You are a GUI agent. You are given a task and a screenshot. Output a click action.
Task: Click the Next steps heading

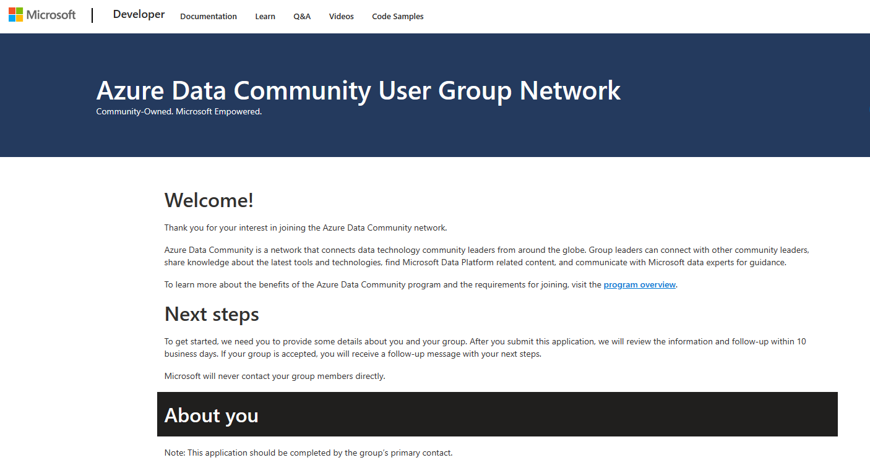tap(212, 314)
